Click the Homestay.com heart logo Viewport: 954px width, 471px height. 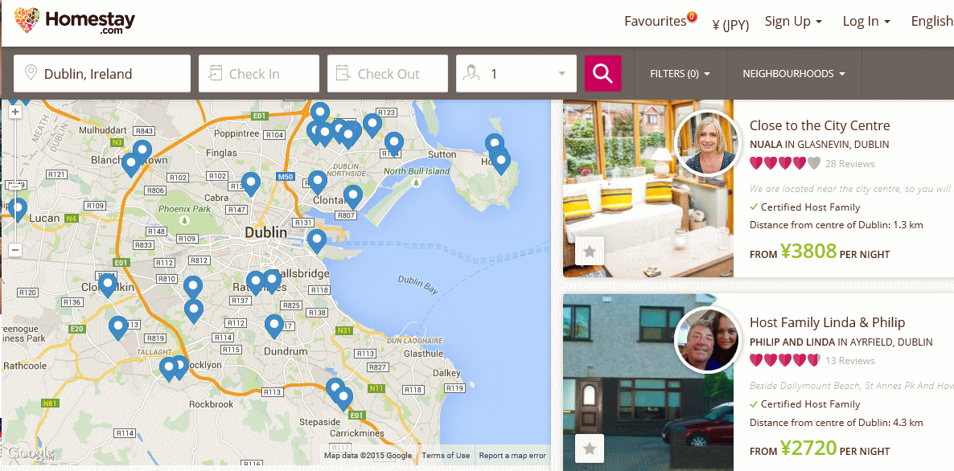pyautogui.click(x=27, y=21)
